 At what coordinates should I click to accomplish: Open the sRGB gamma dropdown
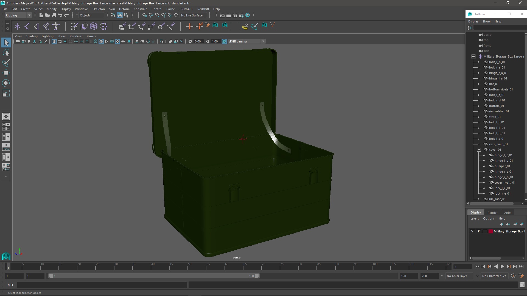pyautogui.click(x=246, y=41)
